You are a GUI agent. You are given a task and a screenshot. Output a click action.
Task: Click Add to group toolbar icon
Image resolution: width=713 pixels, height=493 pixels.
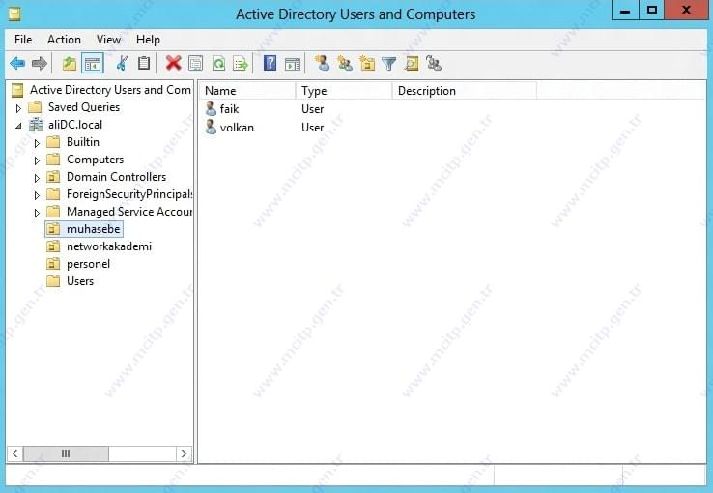[x=434, y=63]
